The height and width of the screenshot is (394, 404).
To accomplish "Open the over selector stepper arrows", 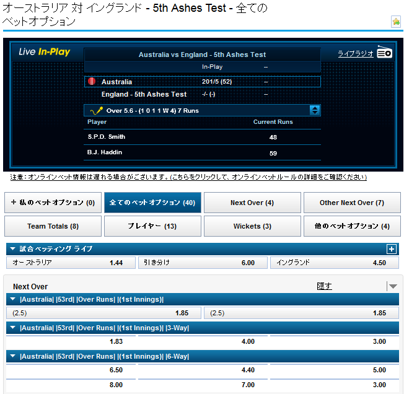I will [x=315, y=110].
